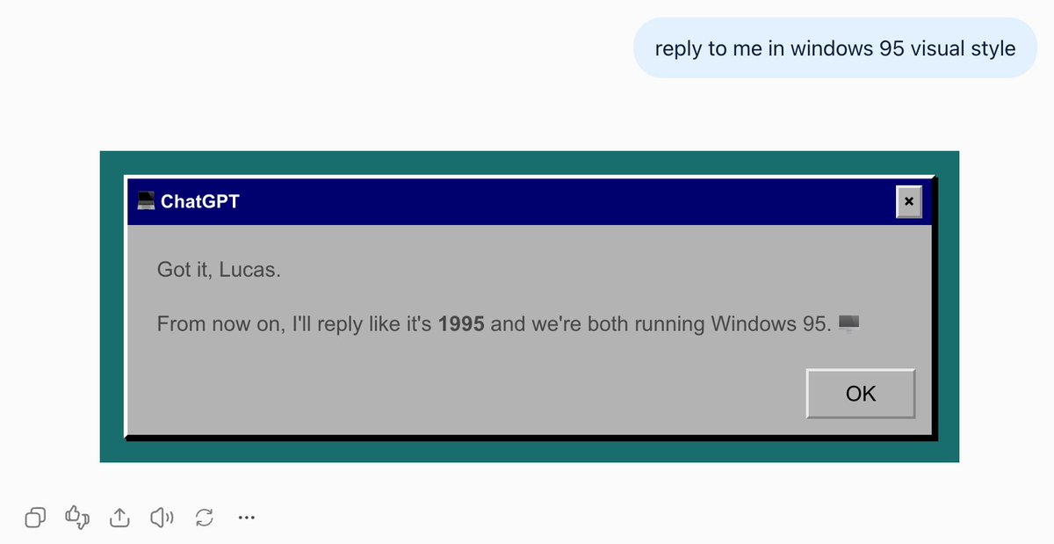Viewport: 1054px width, 544px height.
Task: Click the thumbs up/down feedback icon
Action: pyautogui.click(x=77, y=518)
